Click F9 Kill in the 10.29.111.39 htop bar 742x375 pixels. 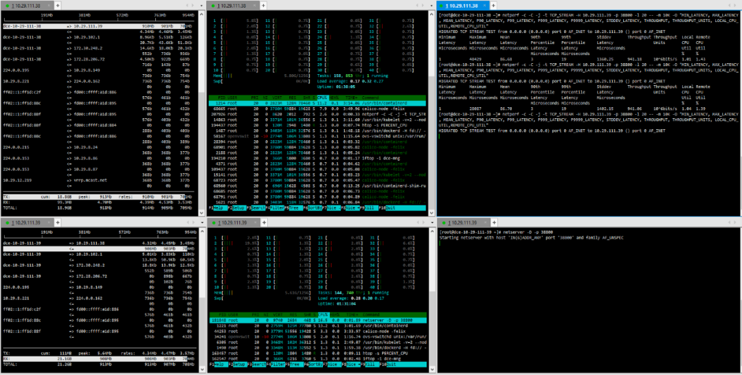pyautogui.click(x=371, y=365)
